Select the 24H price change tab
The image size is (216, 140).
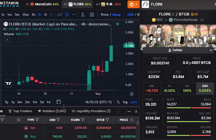click(x=205, y=88)
